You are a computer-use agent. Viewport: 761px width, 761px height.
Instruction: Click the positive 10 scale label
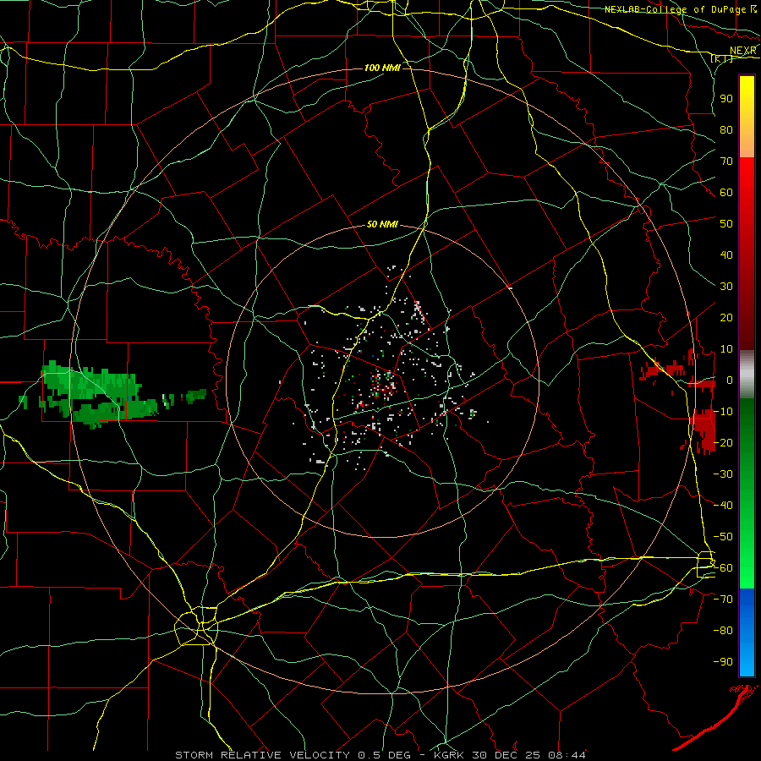[726, 349]
